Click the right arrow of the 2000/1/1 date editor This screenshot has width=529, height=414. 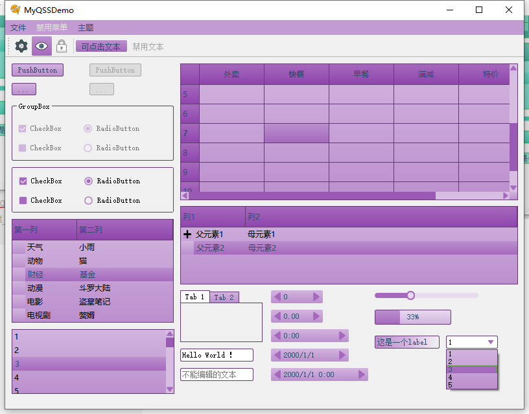click(x=344, y=354)
